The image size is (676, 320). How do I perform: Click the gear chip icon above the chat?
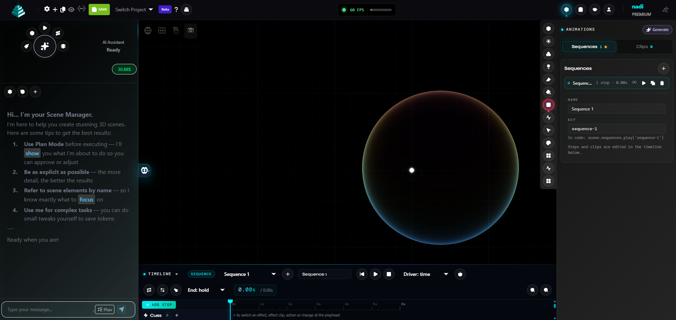pyautogui.click(x=10, y=92)
